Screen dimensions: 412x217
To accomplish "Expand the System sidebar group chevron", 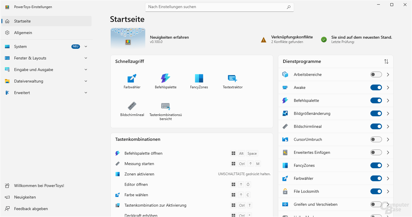I will (86, 46).
